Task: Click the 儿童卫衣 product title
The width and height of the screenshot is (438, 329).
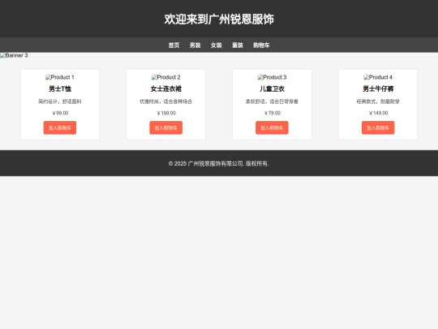Action: [272, 89]
